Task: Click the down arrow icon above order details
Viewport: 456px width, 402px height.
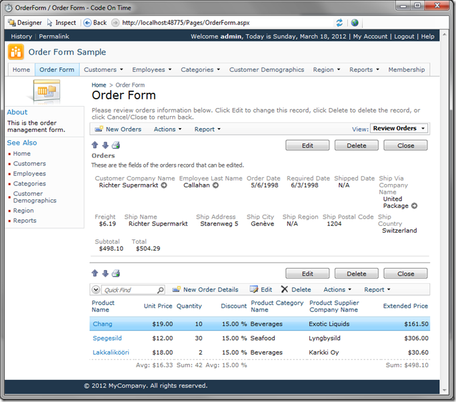Action: point(105,273)
